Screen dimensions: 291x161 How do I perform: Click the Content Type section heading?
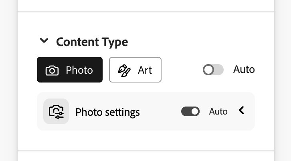pos(92,42)
